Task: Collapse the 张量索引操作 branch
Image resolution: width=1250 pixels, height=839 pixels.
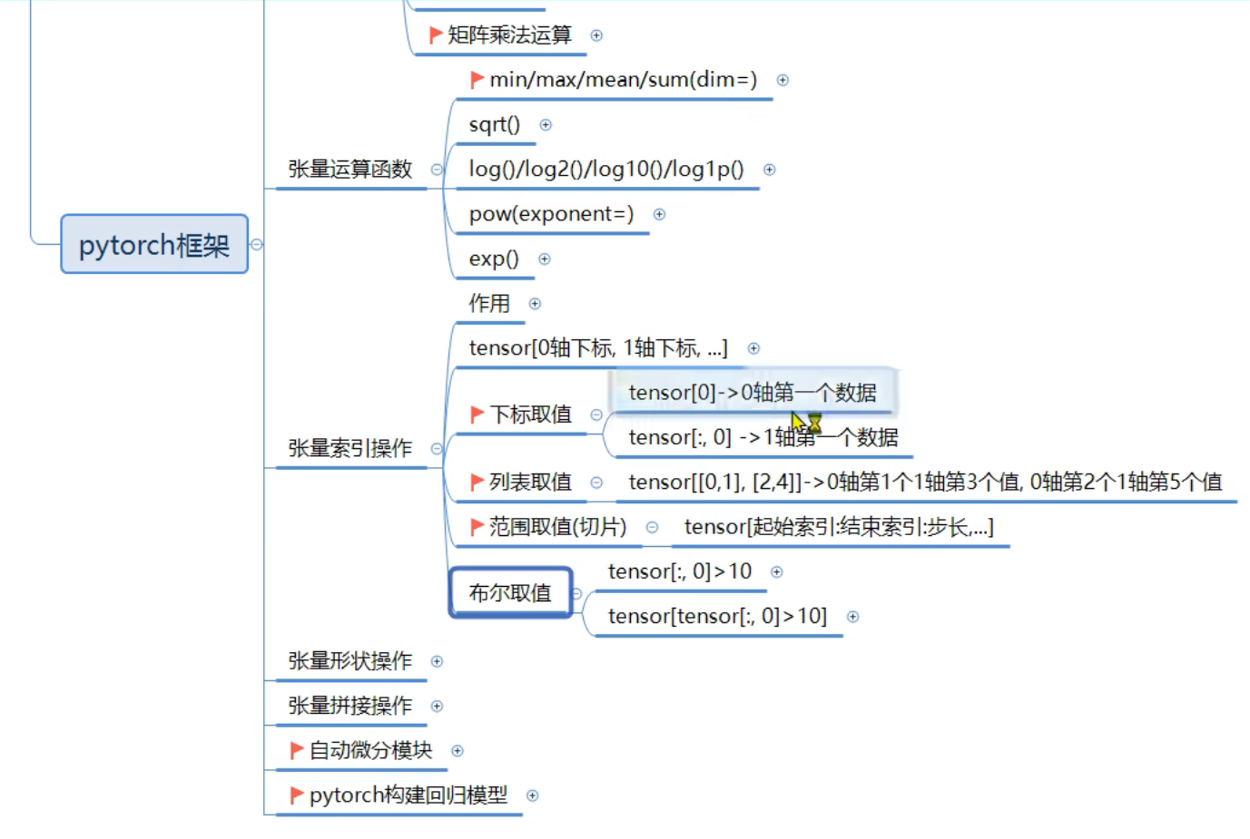Action: point(437,448)
